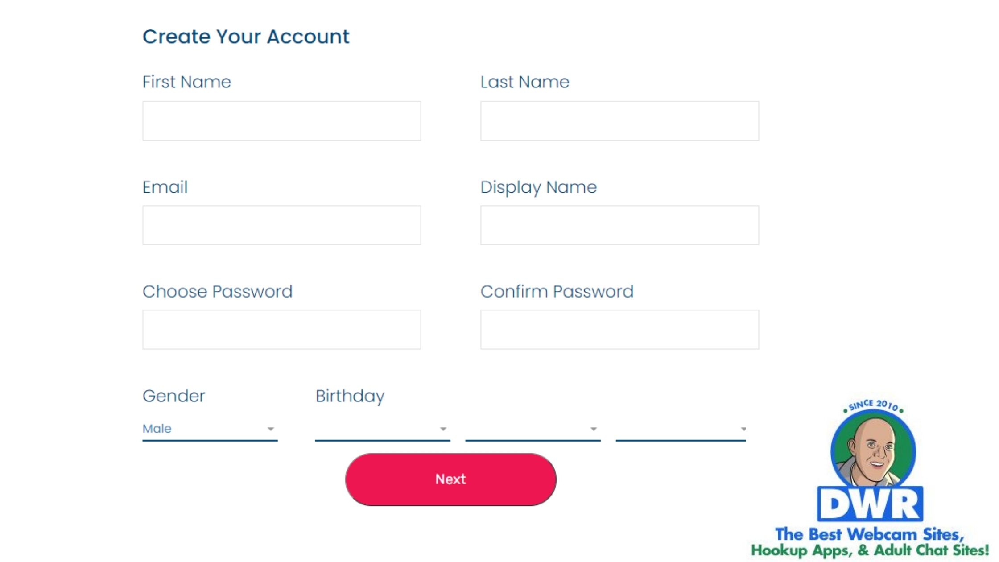
Task: Click the Confirm Password label text
Action: point(557,292)
